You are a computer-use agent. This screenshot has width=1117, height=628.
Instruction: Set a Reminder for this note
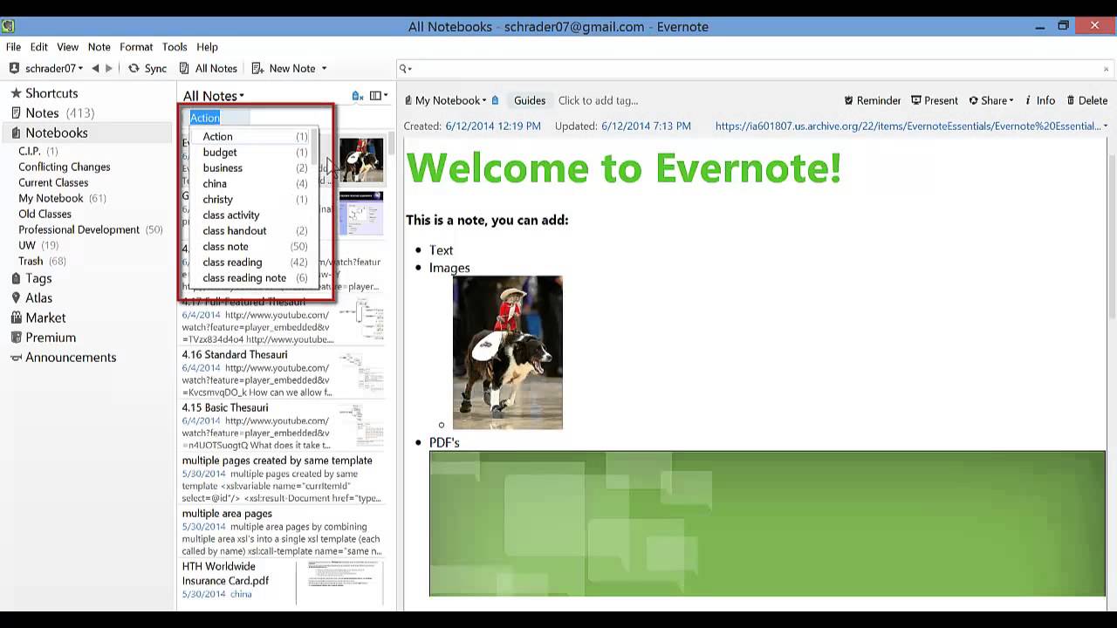(x=873, y=100)
